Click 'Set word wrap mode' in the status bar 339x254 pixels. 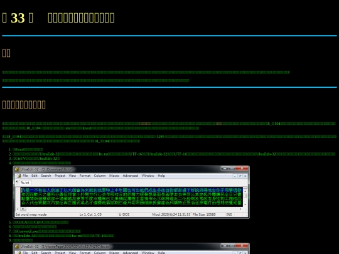coord(31,214)
